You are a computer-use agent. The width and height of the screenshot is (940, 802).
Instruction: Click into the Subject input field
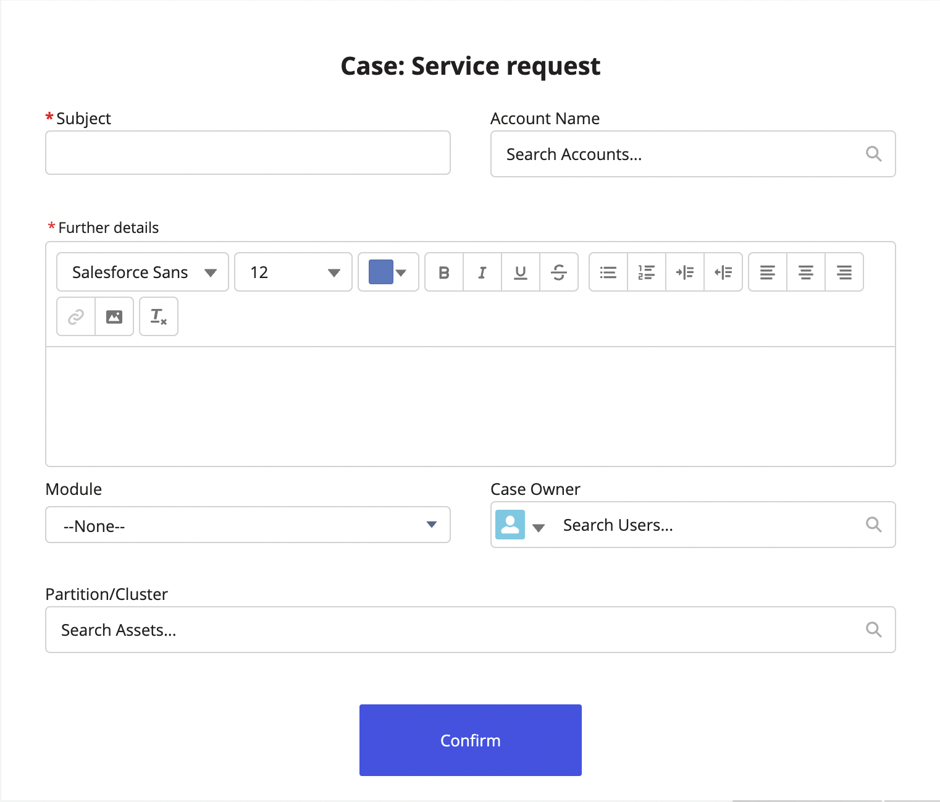248,153
